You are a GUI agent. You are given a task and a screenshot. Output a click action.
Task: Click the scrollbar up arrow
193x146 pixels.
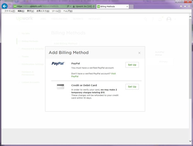coord(190,17)
